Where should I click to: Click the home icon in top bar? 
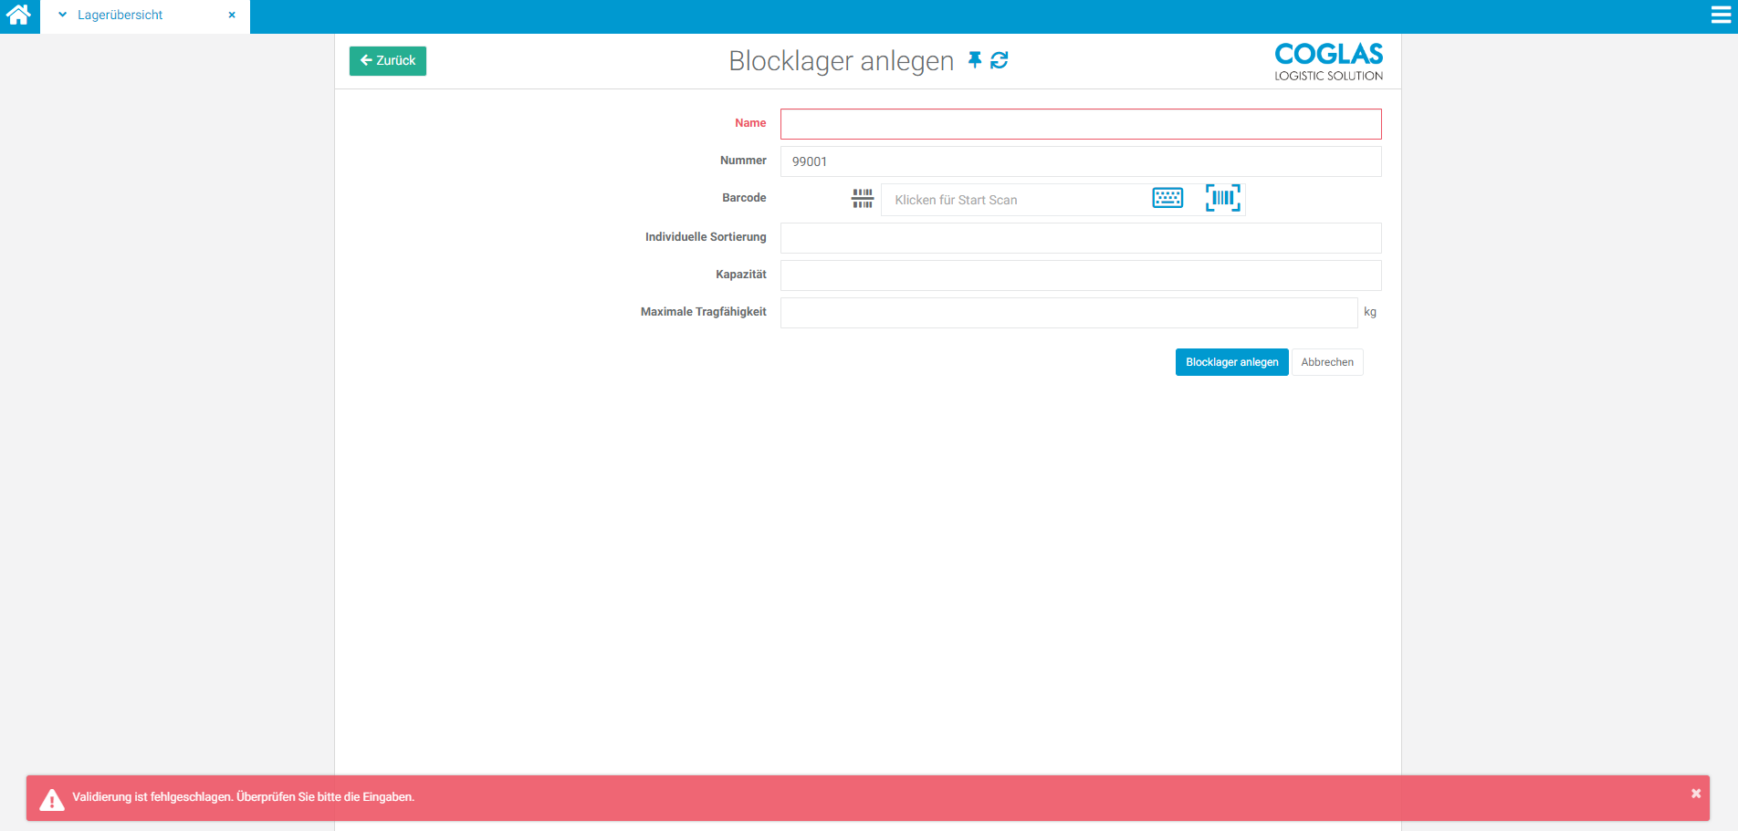click(x=19, y=16)
